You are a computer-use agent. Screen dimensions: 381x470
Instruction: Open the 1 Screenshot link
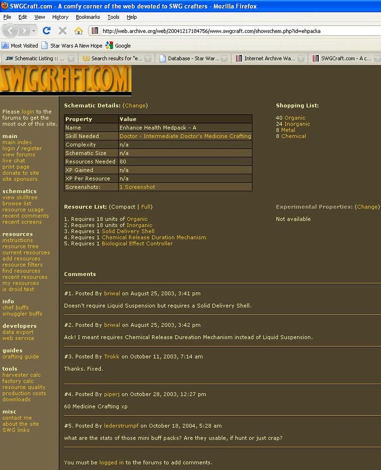click(x=137, y=187)
